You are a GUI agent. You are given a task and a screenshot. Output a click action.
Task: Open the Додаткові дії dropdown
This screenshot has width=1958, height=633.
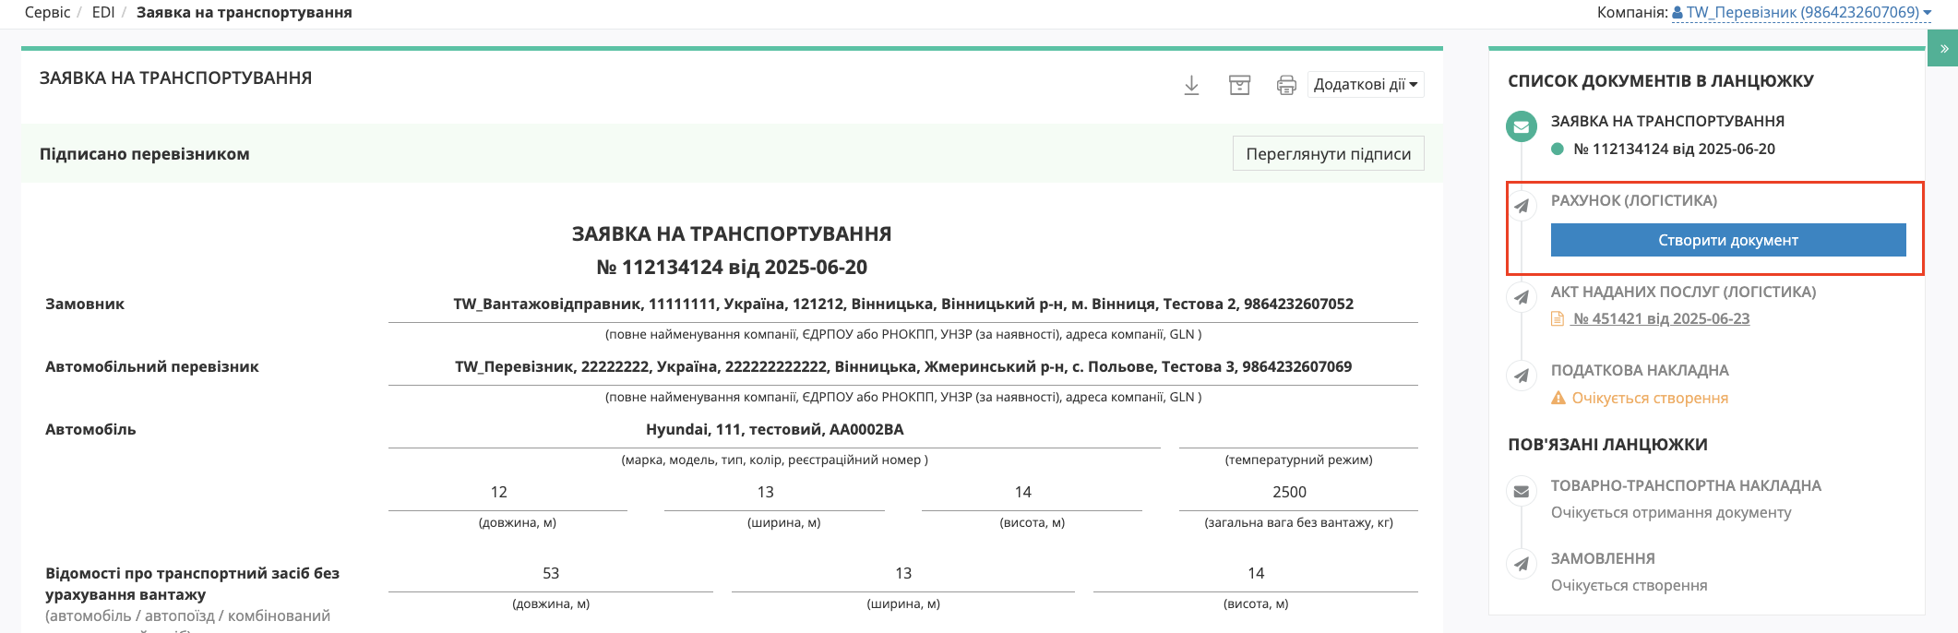(x=1365, y=85)
